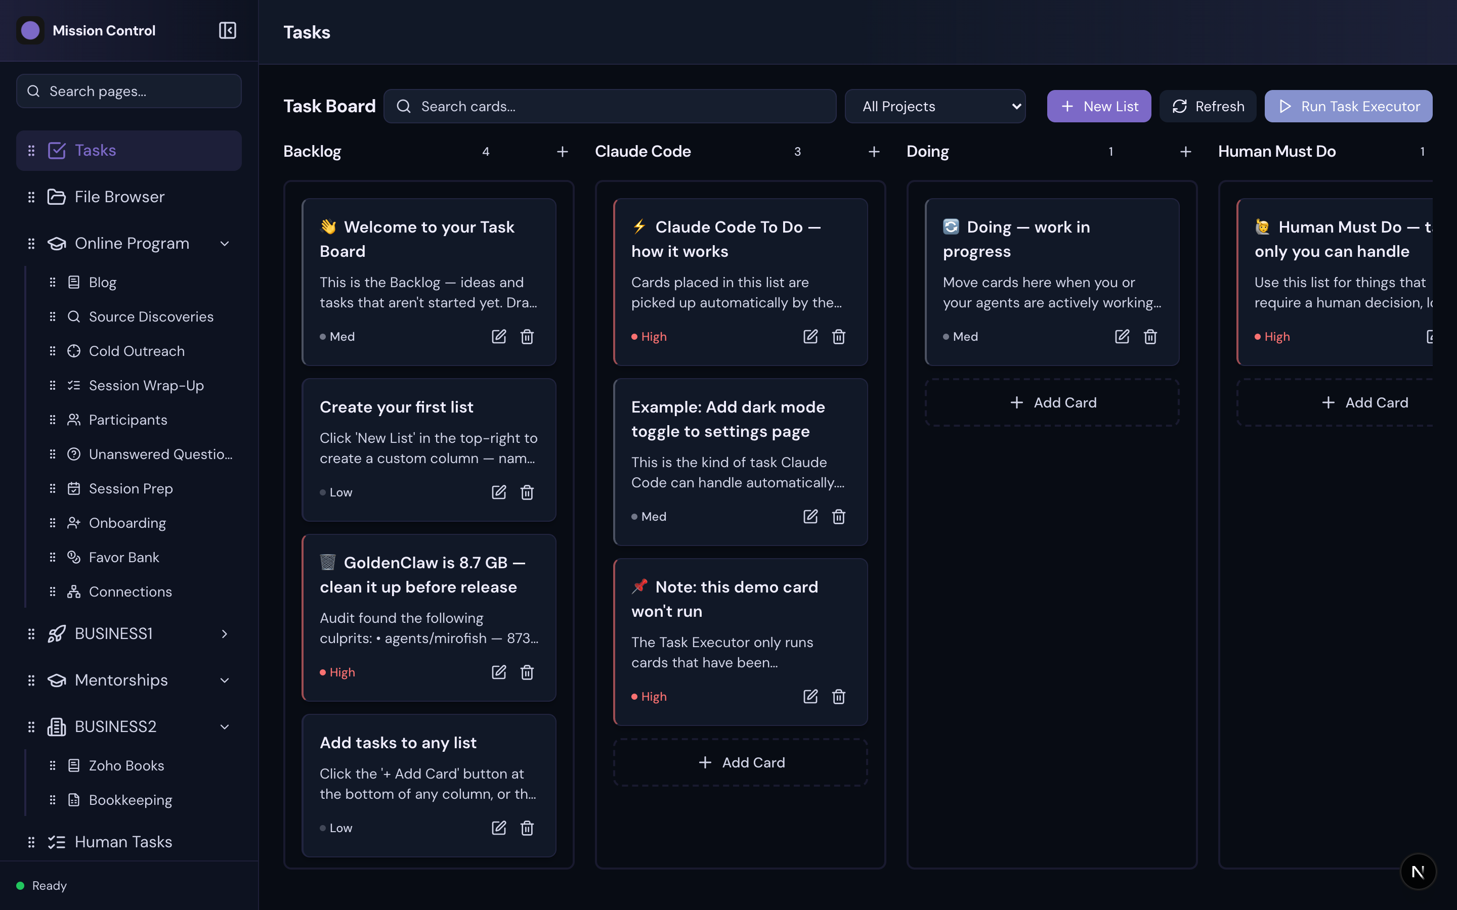Expand the BUSINESS1 section
Image resolution: width=1457 pixels, height=910 pixels.
click(225, 634)
